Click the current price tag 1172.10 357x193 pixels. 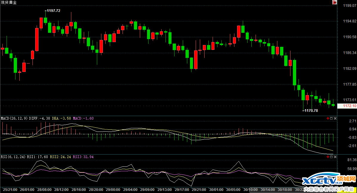(x=350, y=106)
